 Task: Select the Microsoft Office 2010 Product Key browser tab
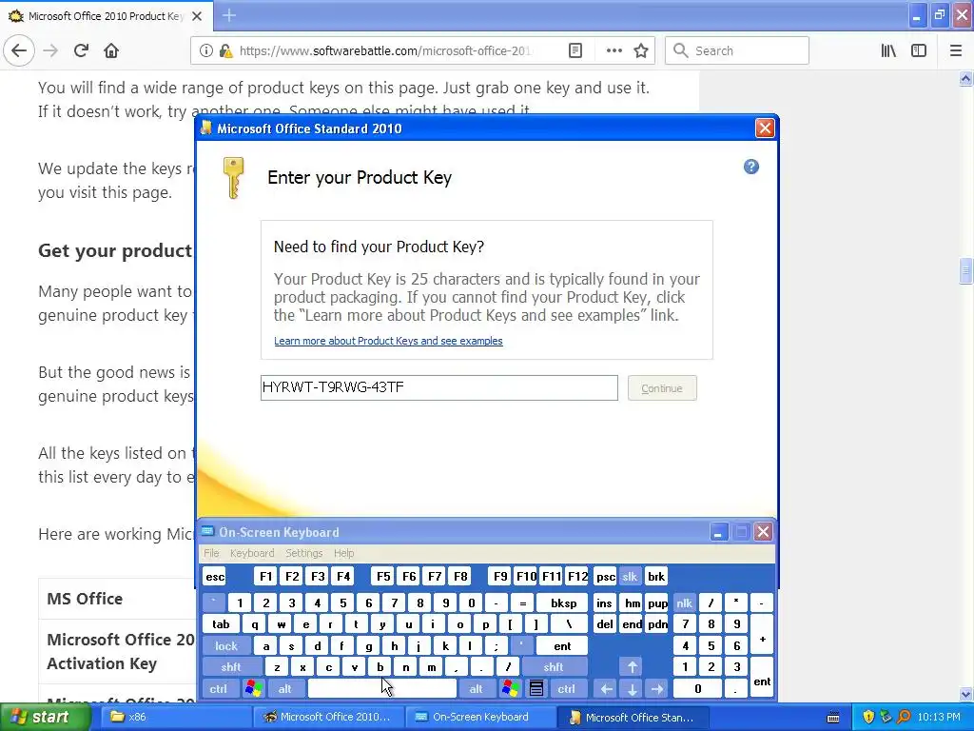click(106, 16)
